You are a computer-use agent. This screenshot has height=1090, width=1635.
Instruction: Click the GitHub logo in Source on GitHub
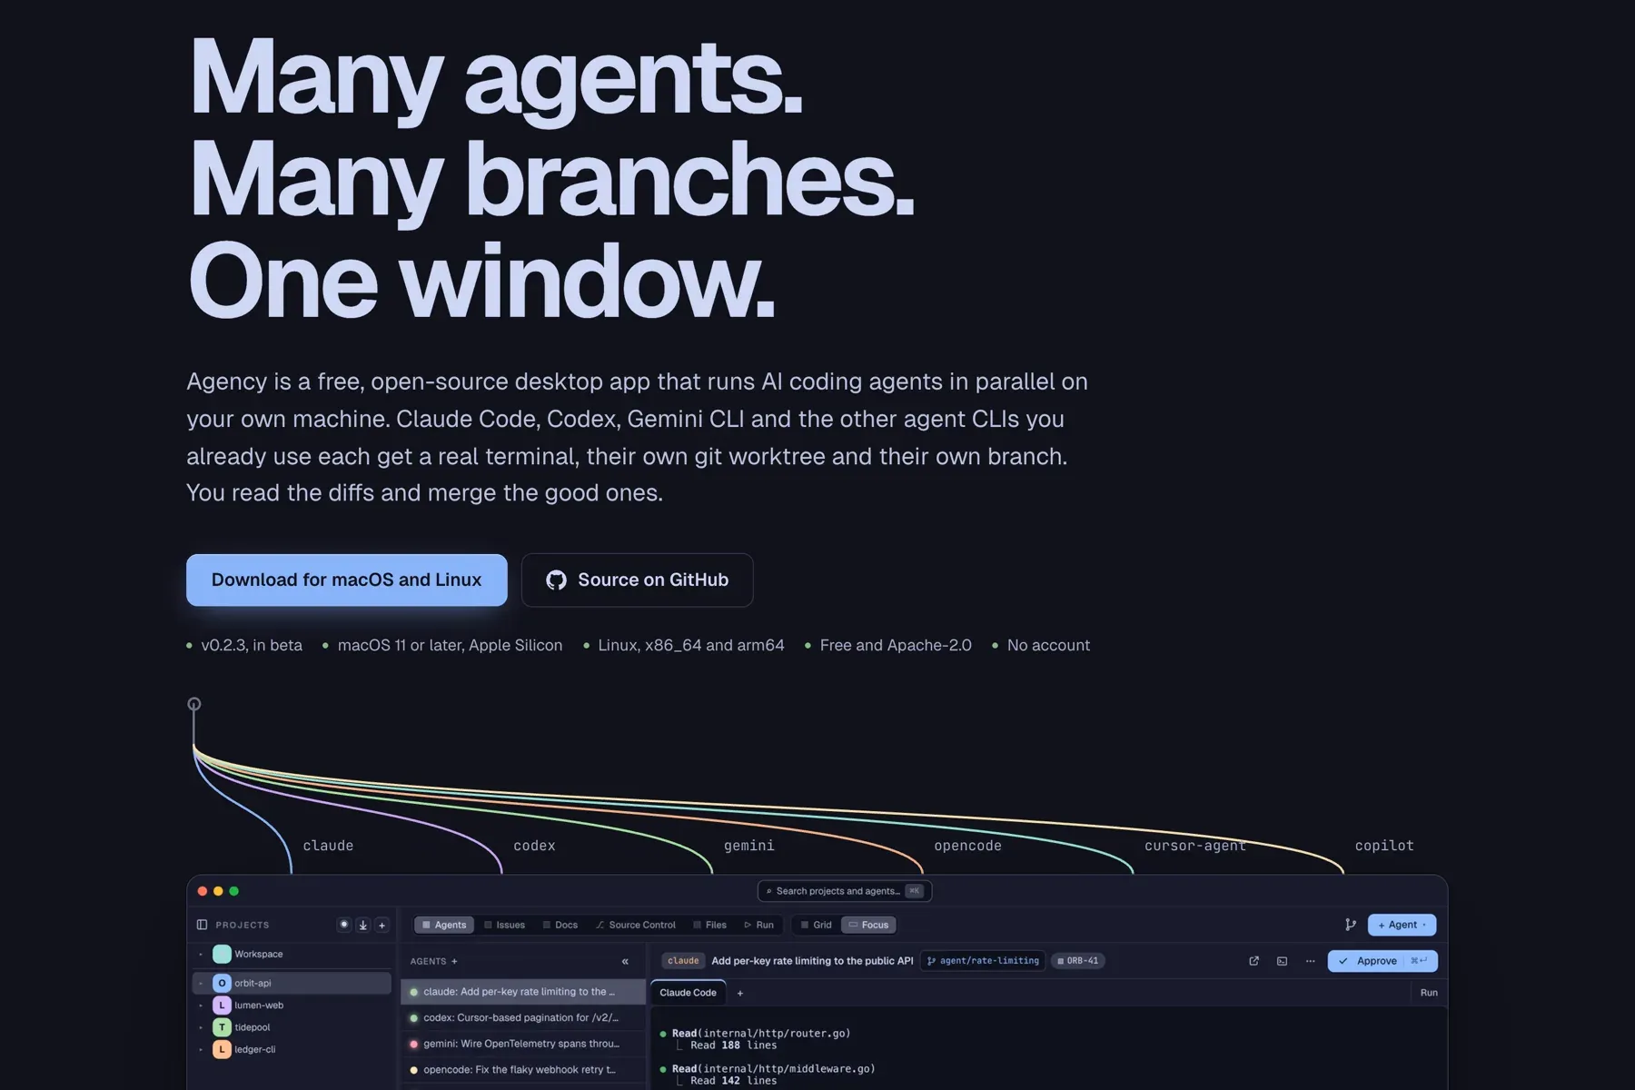[x=556, y=580]
